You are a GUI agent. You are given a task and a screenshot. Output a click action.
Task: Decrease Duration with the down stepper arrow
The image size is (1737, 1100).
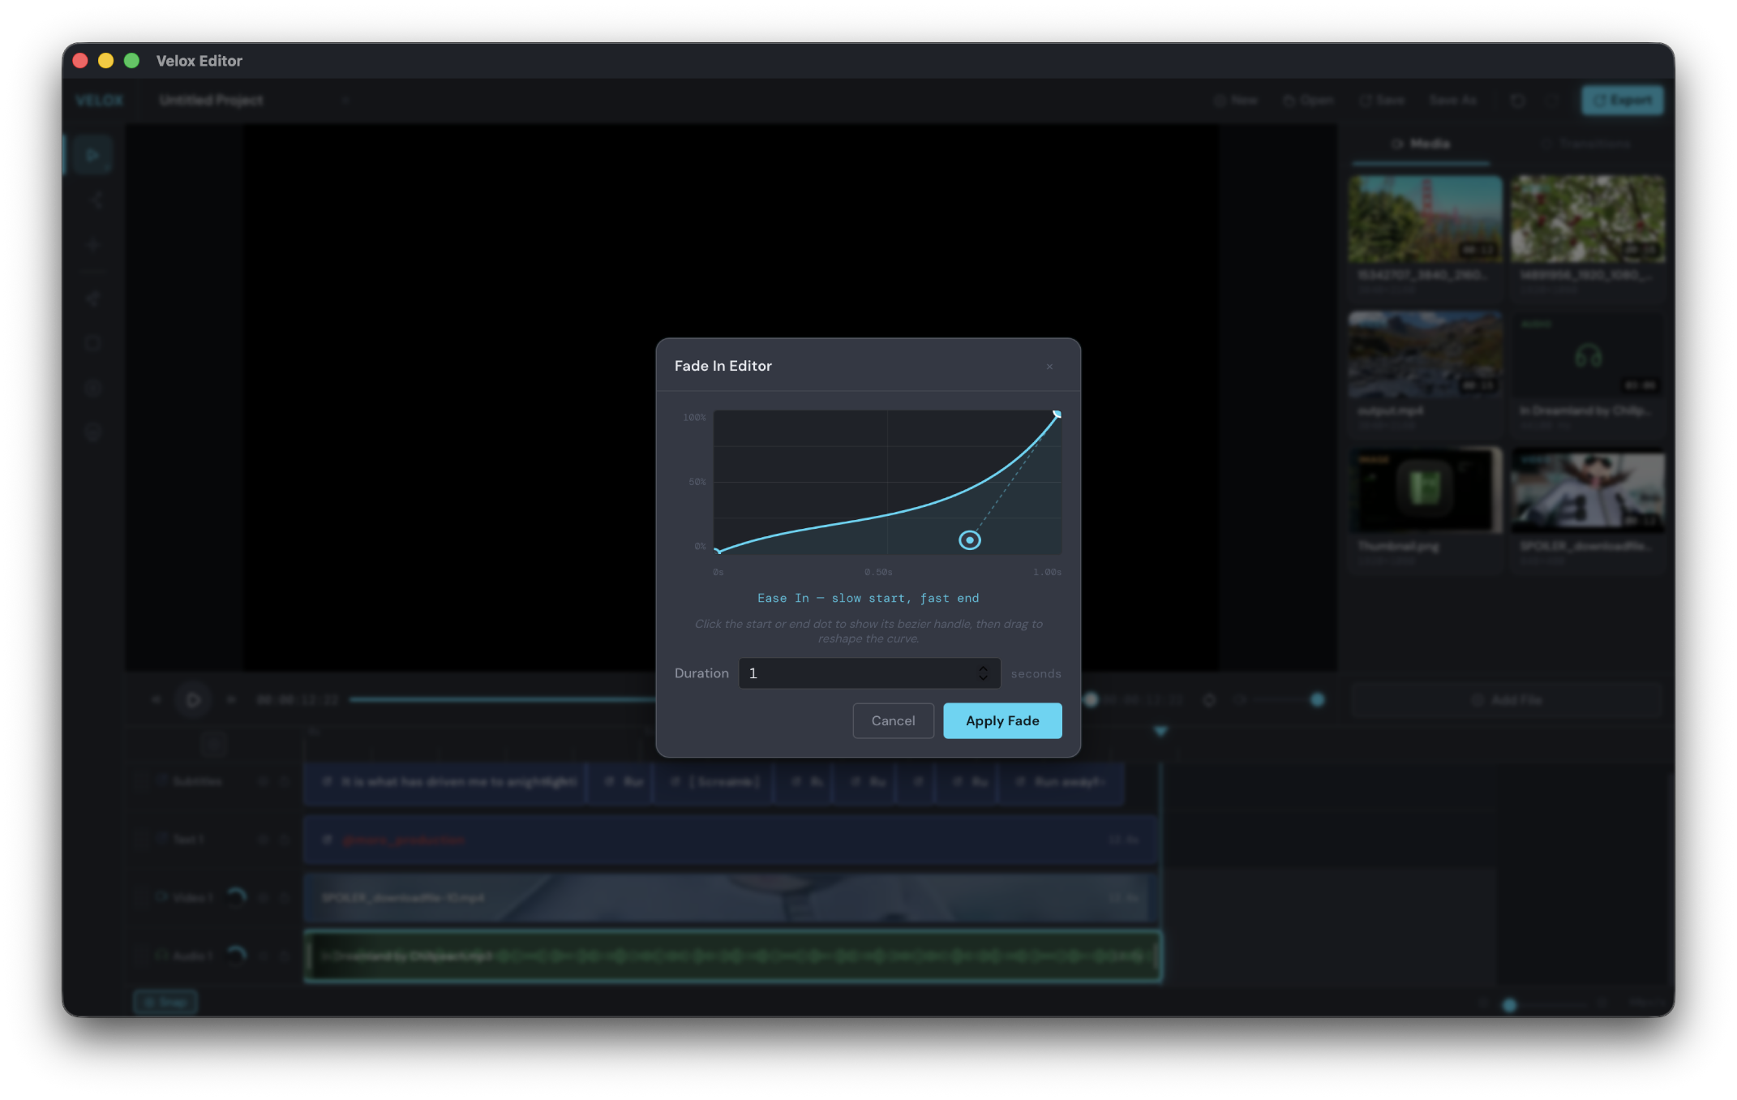tap(983, 678)
